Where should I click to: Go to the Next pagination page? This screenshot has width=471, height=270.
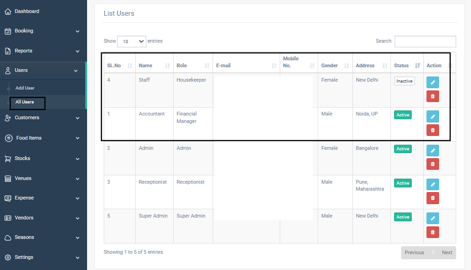[x=447, y=252]
